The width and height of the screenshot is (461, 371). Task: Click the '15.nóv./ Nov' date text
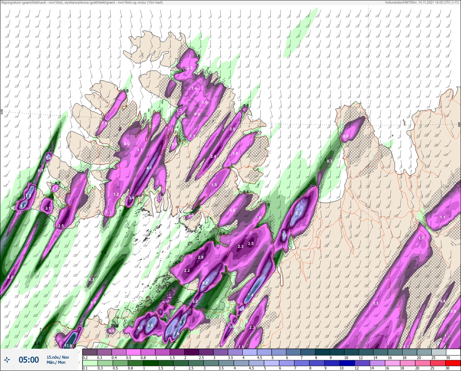[x=58, y=357]
